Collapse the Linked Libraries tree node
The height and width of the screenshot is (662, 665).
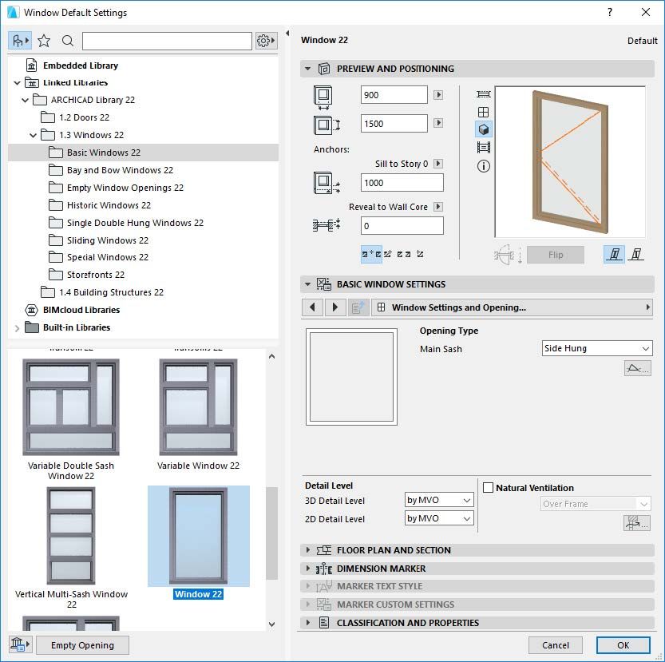click(17, 83)
